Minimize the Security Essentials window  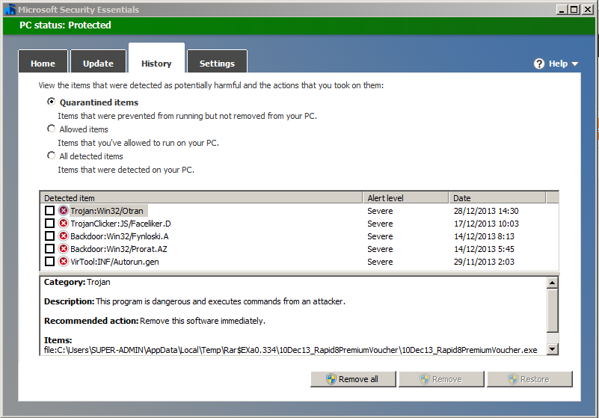tap(562, 10)
